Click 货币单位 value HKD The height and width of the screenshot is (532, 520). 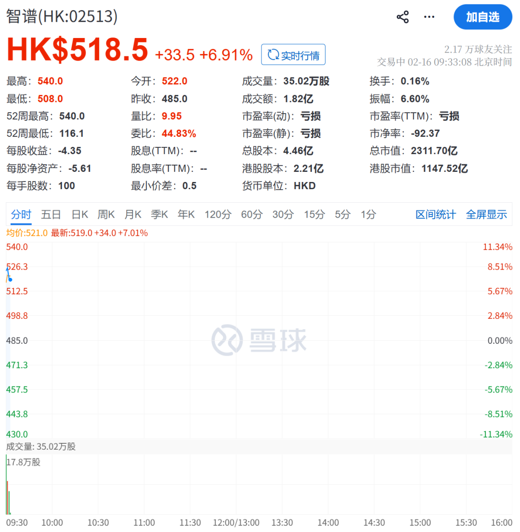[305, 186]
